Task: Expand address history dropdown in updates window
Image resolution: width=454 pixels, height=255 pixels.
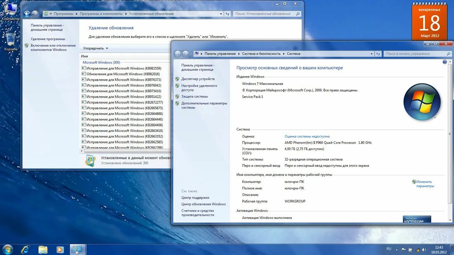Action: (221, 14)
